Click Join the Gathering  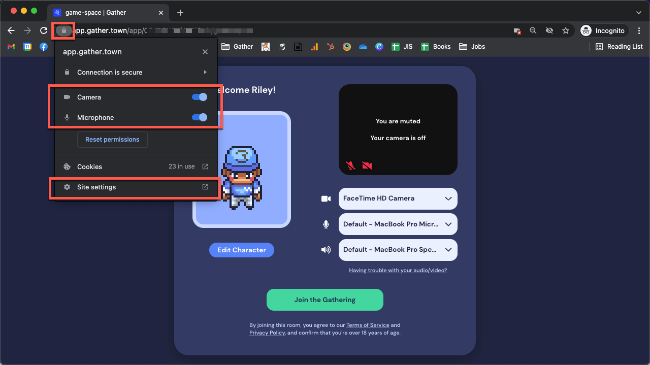point(325,300)
